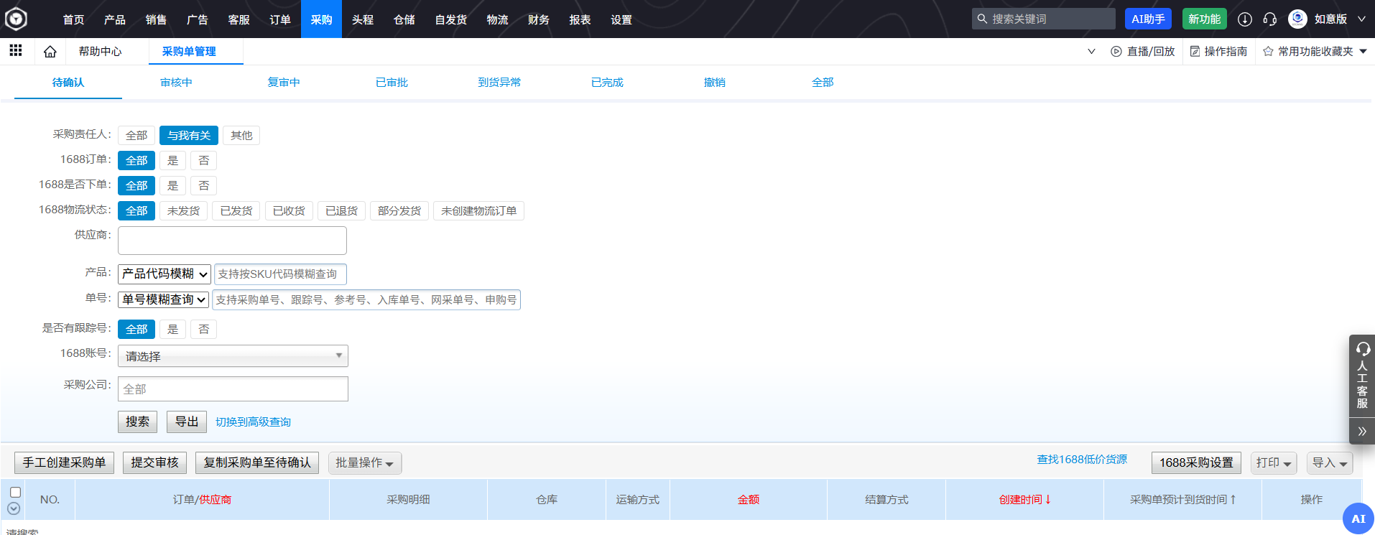Focus the SKU代码 search field
The image size is (1375, 535).
[x=280, y=274]
